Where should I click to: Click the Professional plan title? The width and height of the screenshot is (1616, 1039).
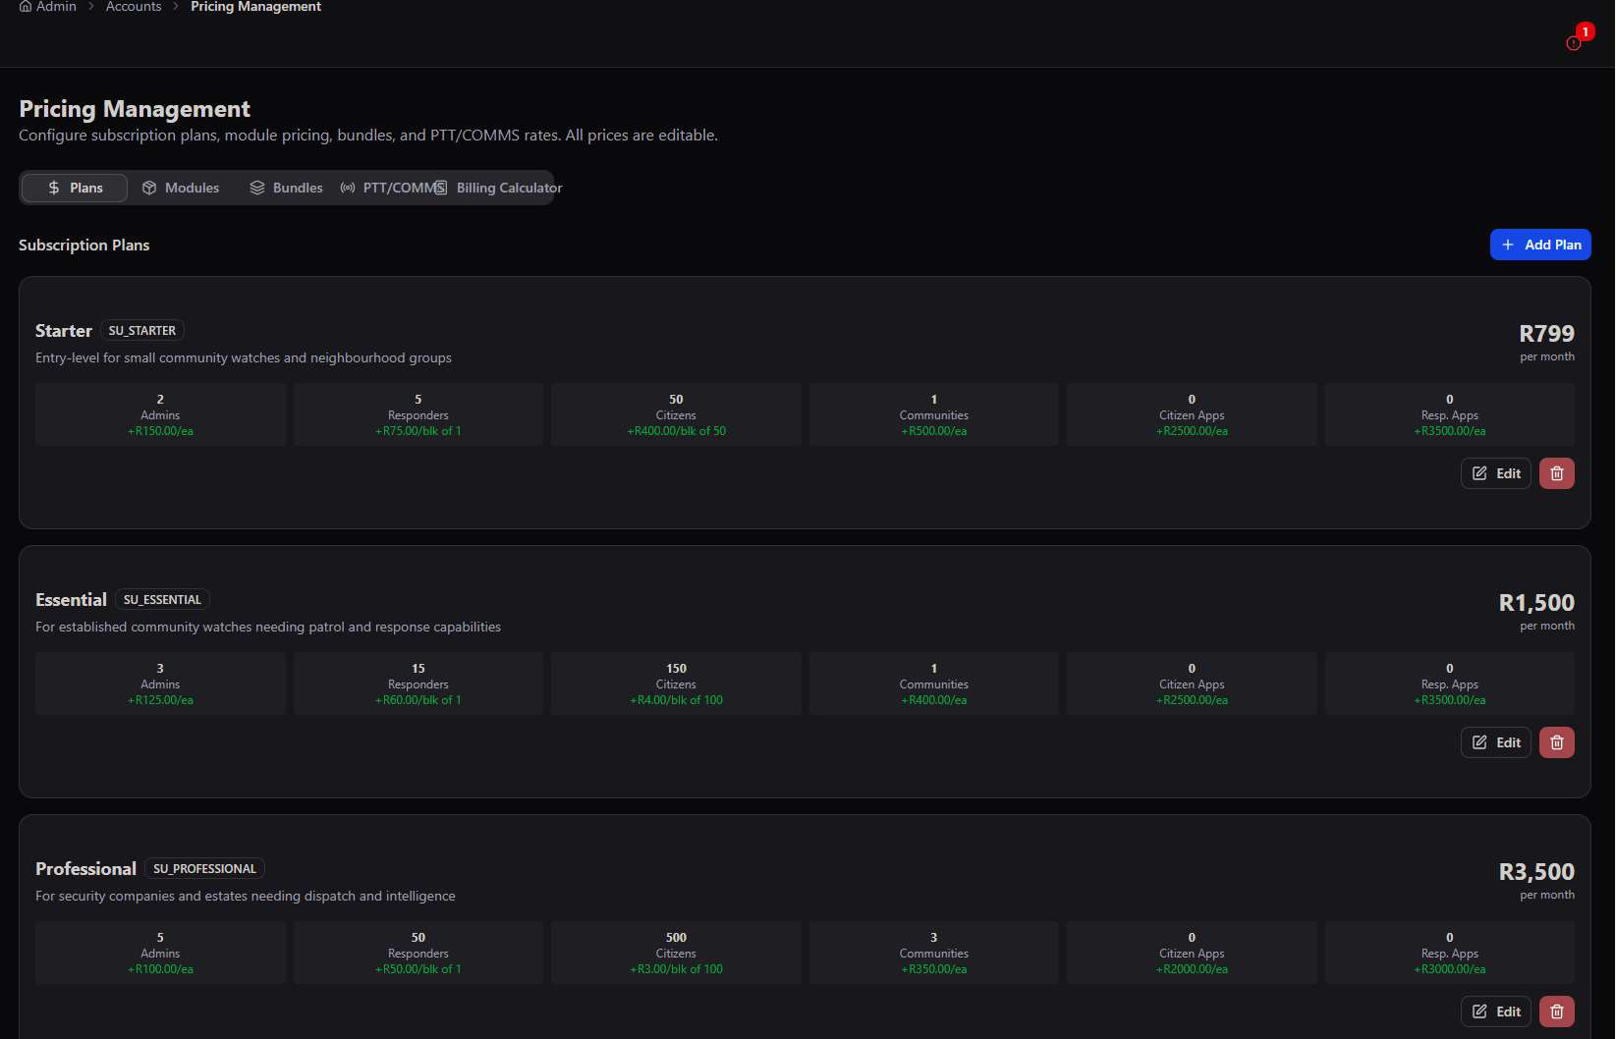click(x=85, y=869)
